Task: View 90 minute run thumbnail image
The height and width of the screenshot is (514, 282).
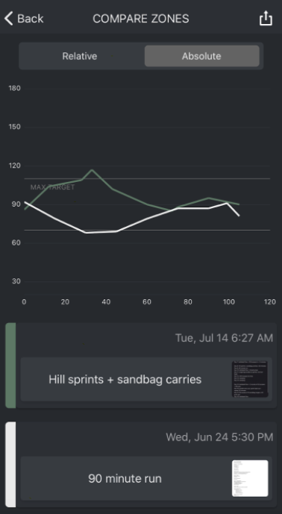Action: click(250, 479)
